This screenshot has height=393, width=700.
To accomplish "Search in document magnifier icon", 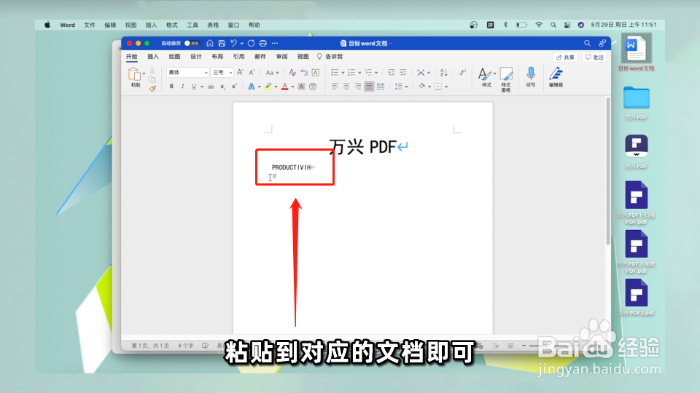I will click(x=588, y=43).
